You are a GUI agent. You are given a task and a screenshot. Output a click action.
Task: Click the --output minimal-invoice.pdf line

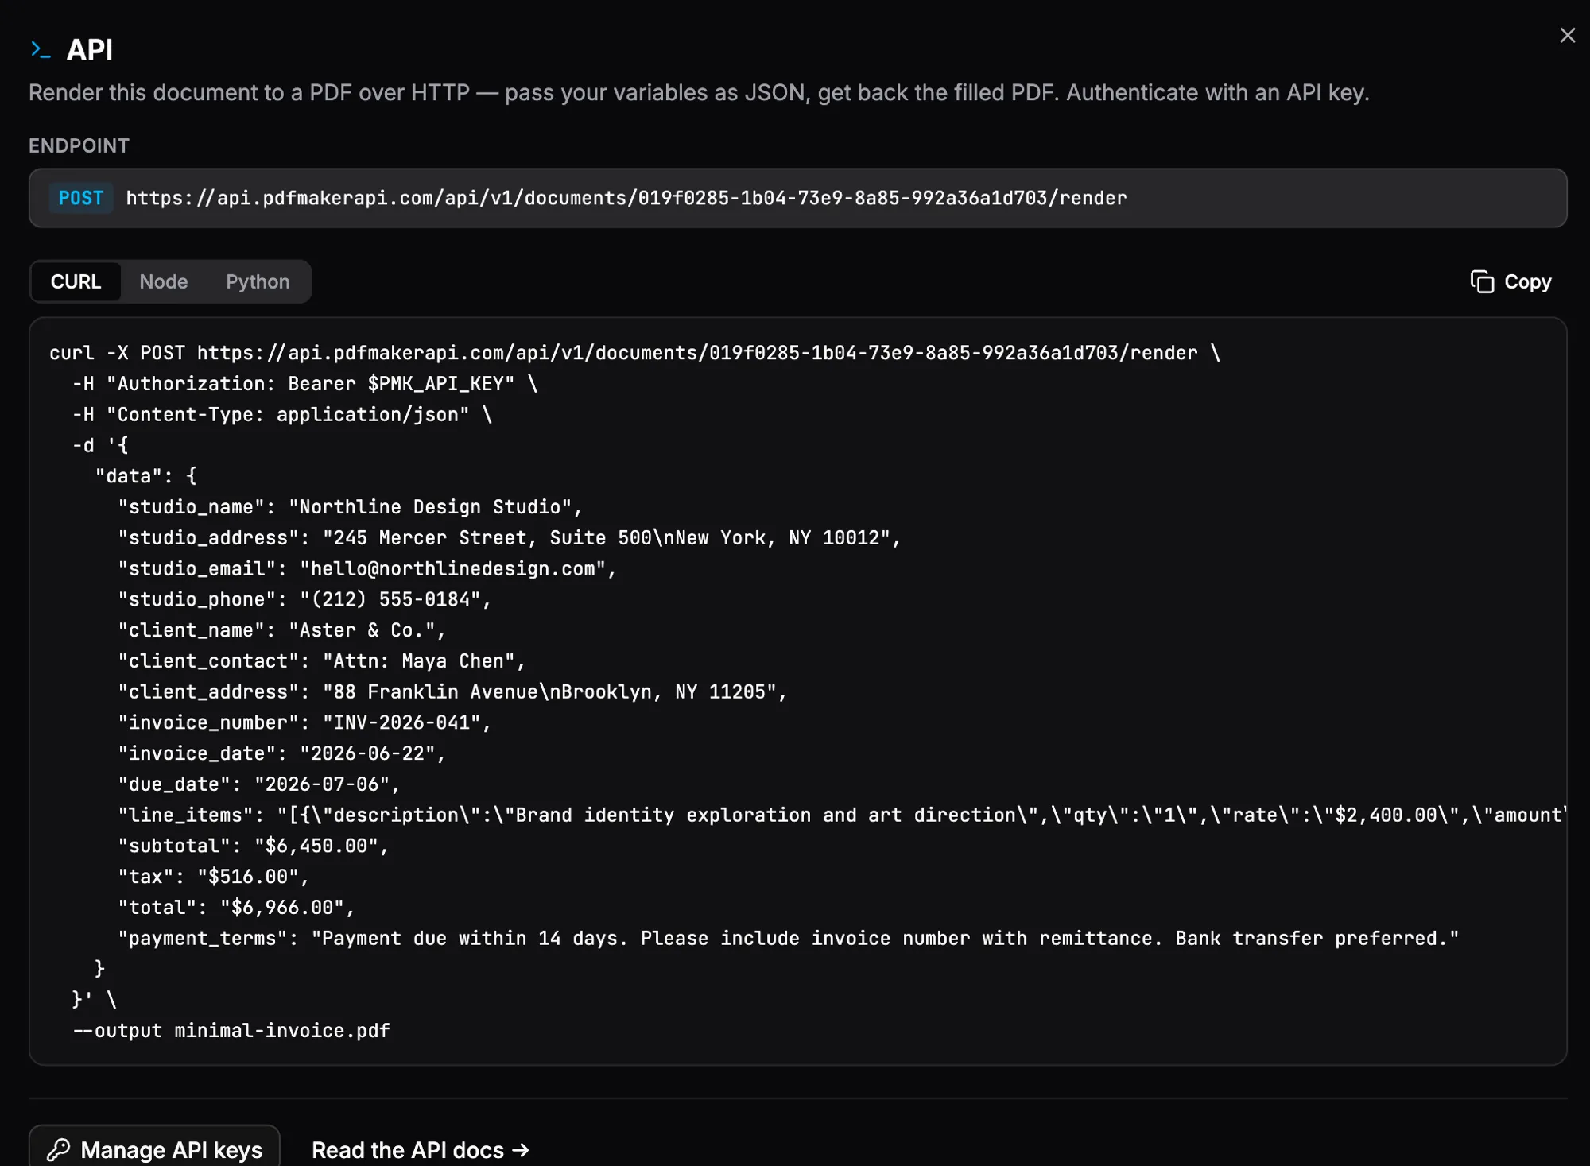231,1031
